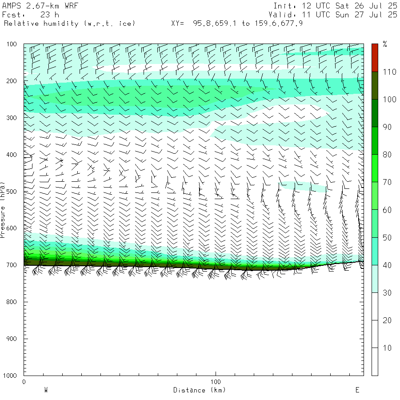Image resolution: width=400 pixels, height=400 pixels.
Task: Click the forecast hour "Fcst: 23 h"
Action: tap(30, 15)
